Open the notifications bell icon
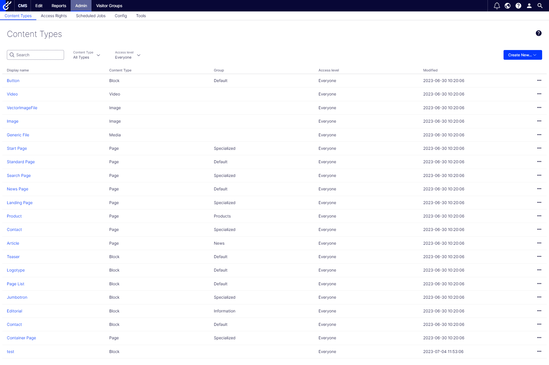549x365 pixels. 497,5
